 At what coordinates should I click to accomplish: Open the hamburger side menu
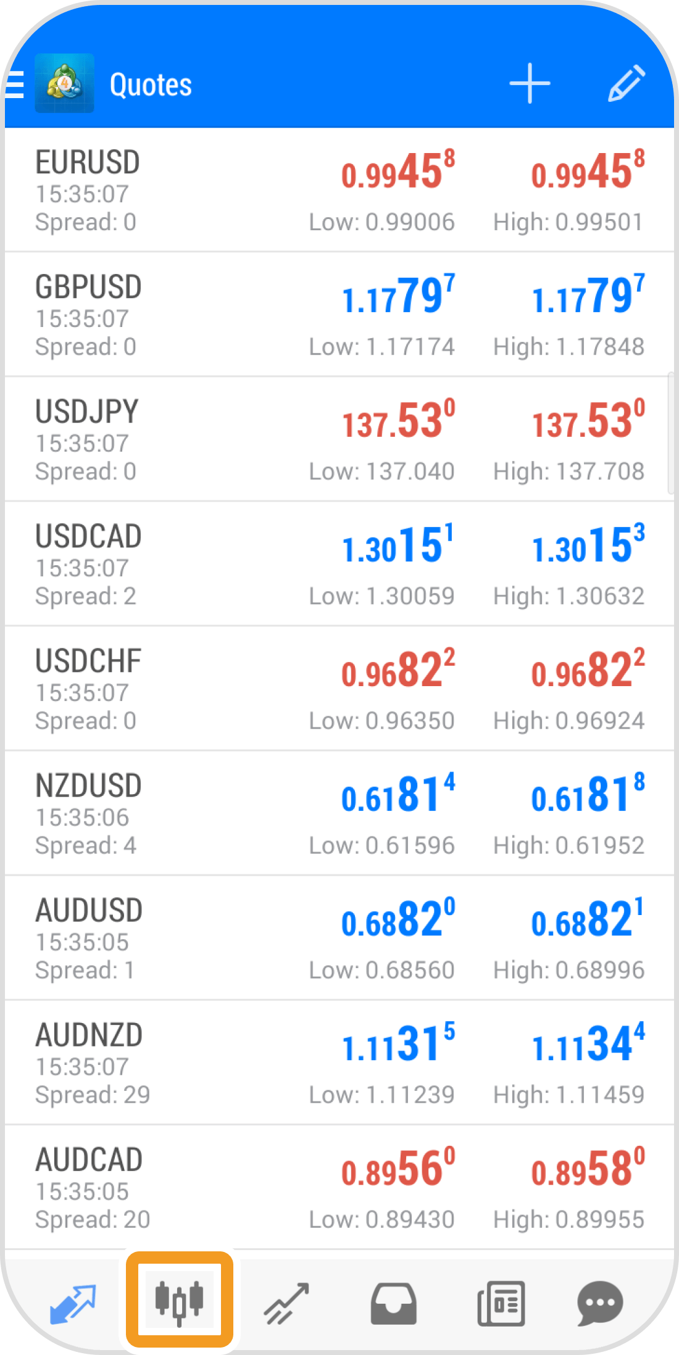tap(14, 85)
